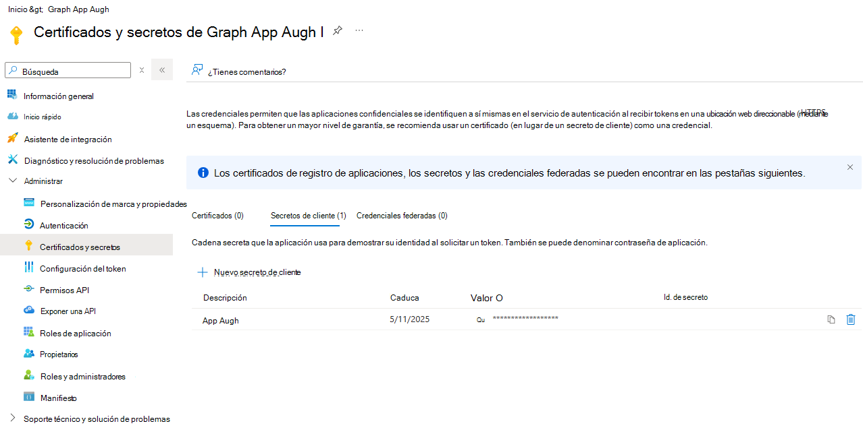This screenshot has width=863, height=434.
Task: Switch to the Certificados tab
Action: point(217,215)
